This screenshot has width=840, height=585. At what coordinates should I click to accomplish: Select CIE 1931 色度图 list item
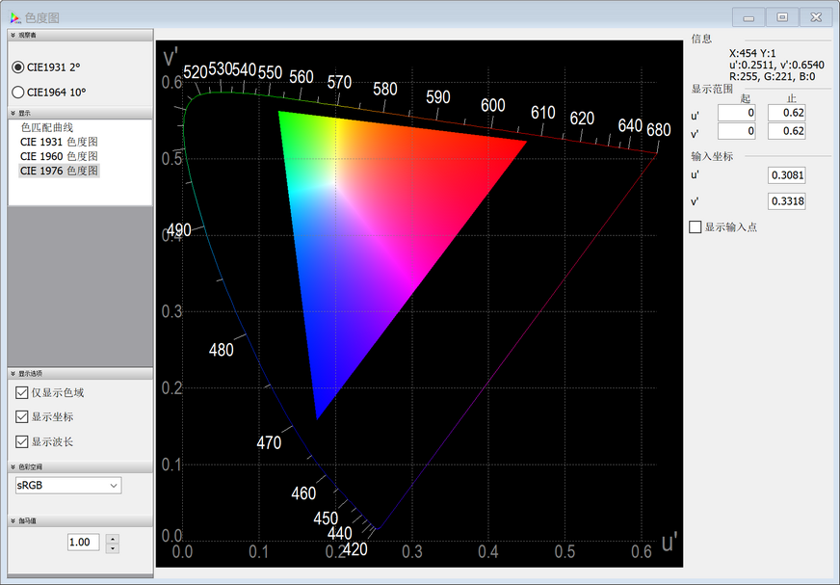[x=59, y=142]
